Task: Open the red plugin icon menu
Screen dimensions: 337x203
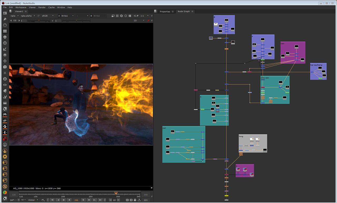Action: click(5, 138)
